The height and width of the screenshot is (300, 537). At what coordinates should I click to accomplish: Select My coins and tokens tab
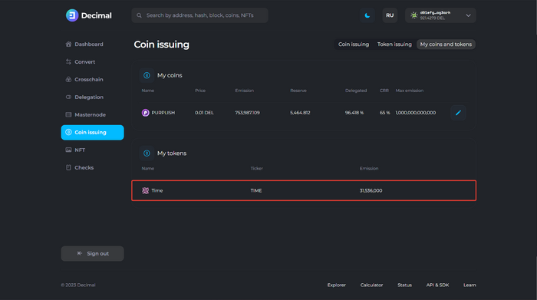446,45
